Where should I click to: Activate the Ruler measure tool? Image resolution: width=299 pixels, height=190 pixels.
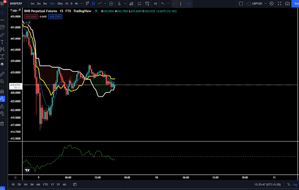pos(2,74)
